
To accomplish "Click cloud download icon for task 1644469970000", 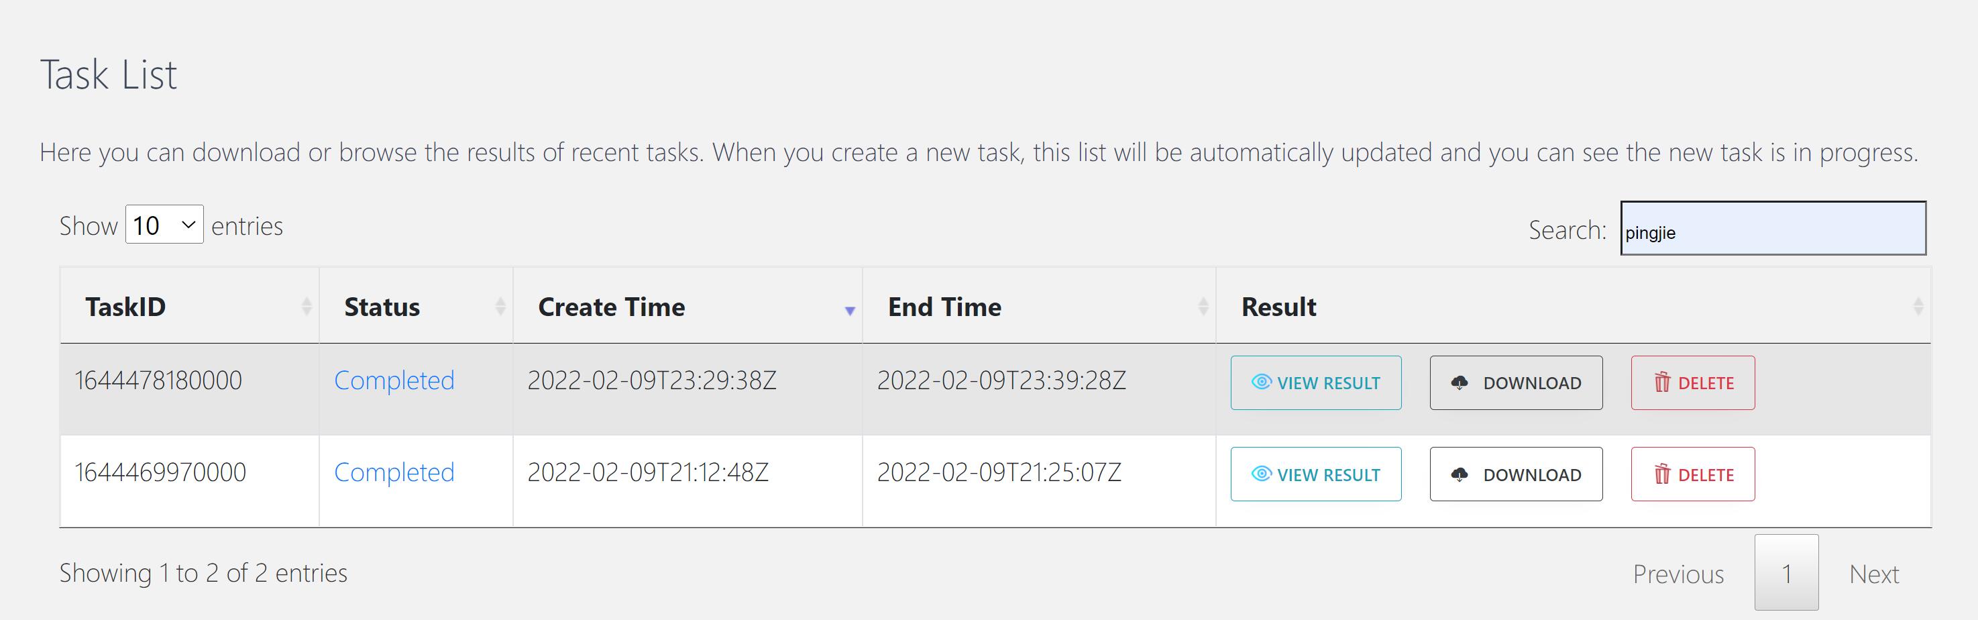I will 1460,475.
